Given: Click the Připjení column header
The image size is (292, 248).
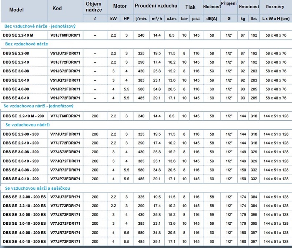Looking at the screenshot, I should coord(229,3).
